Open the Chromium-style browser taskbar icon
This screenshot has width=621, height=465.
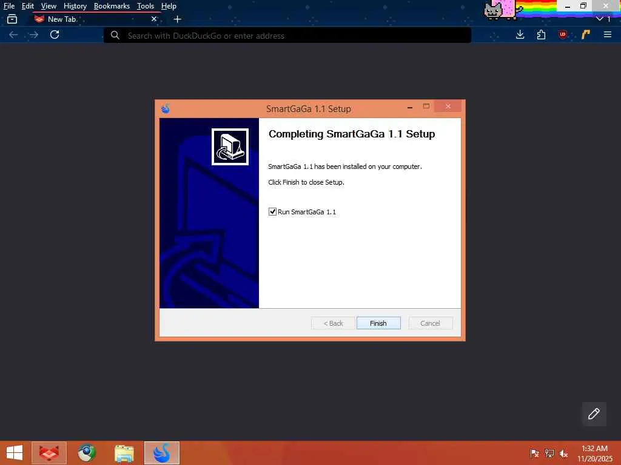pyautogui.click(x=87, y=453)
